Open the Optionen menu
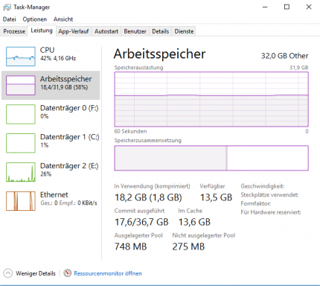 35,19
